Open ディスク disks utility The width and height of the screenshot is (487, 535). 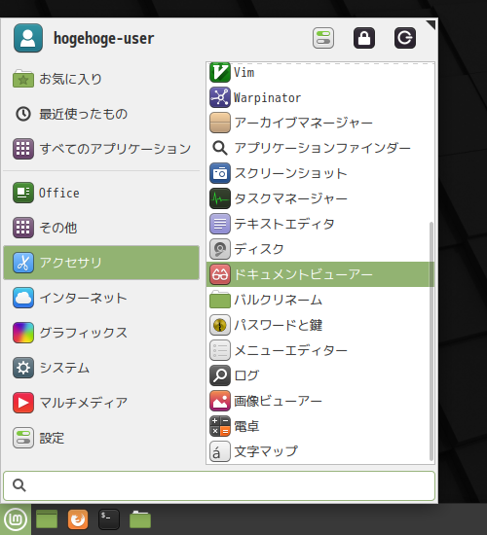(319, 249)
